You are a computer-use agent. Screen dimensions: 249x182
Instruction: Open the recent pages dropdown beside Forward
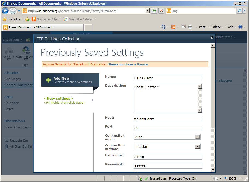pyautogui.click(x=19, y=11)
